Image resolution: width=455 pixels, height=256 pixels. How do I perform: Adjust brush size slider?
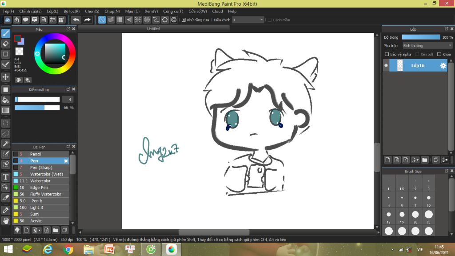37,100
